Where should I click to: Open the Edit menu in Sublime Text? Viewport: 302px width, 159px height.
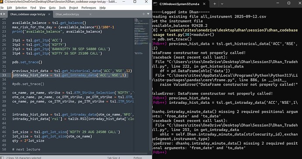[x=9, y=8]
